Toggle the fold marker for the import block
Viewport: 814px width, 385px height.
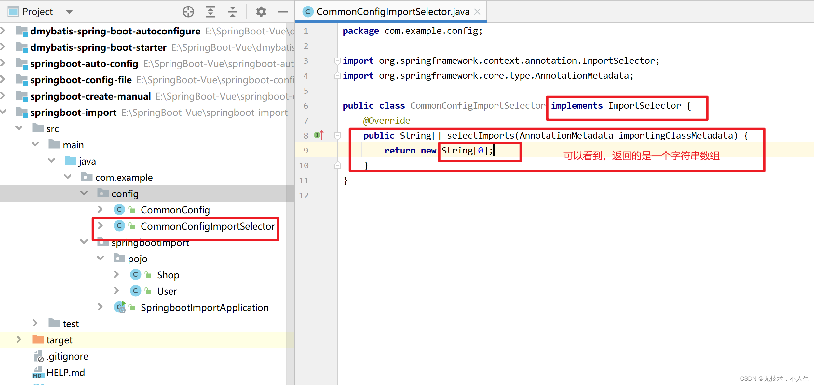tap(337, 61)
